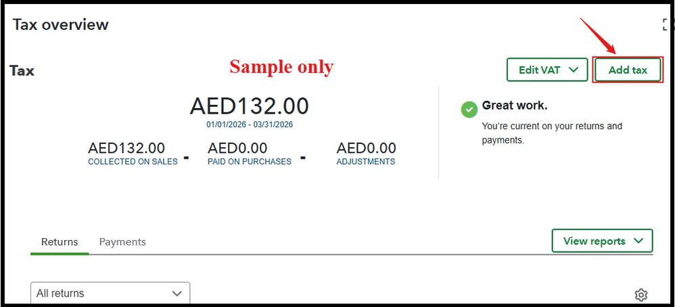The width and height of the screenshot is (675, 307).
Task: Click the AED0.00 adjustments amount
Action: (367, 148)
